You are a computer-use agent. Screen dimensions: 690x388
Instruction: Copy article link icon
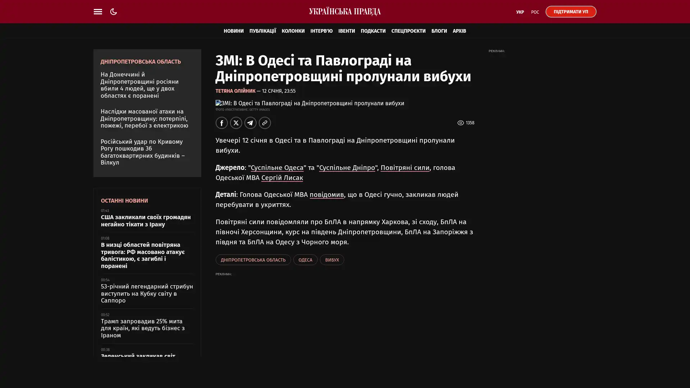[x=265, y=123]
